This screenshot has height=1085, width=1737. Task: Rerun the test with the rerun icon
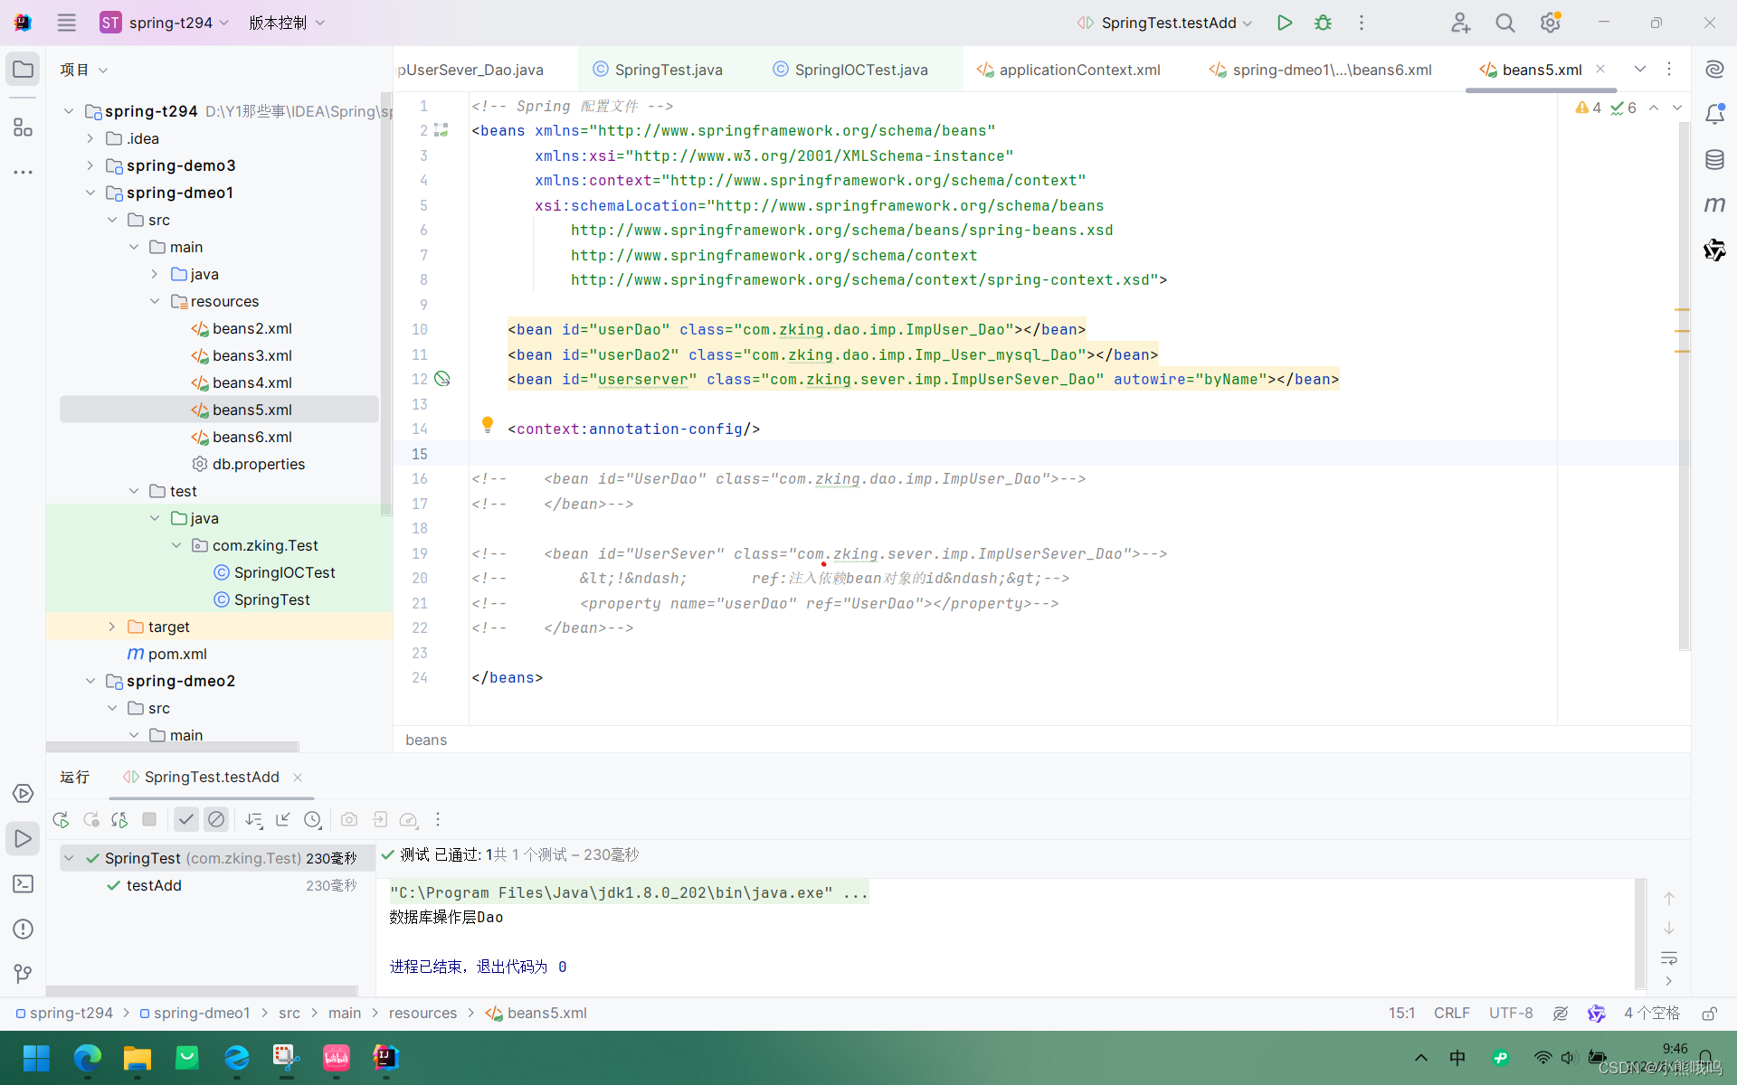(x=61, y=819)
